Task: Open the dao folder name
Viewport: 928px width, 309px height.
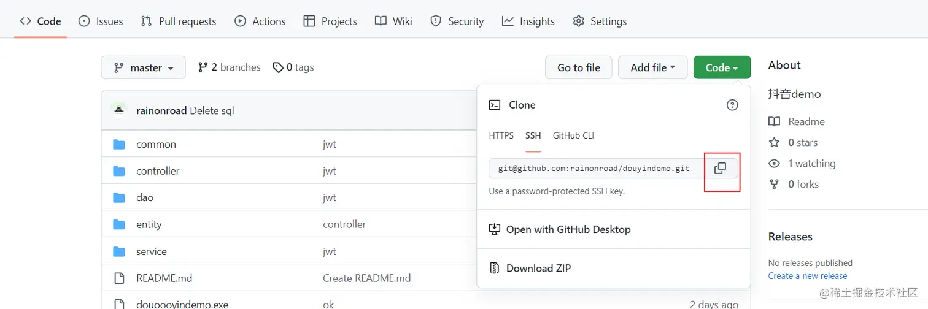Action: [x=145, y=198]
